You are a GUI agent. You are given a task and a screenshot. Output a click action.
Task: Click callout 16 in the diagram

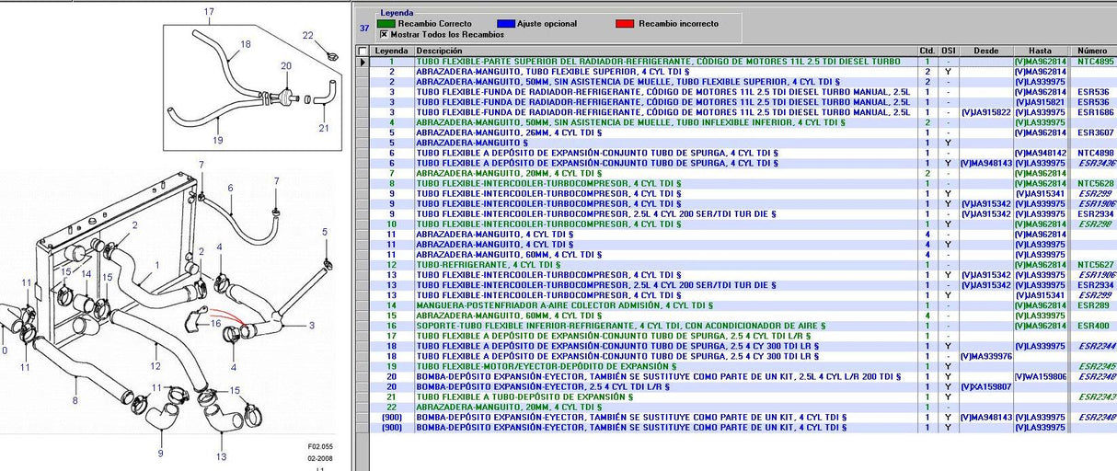(216, 324)
